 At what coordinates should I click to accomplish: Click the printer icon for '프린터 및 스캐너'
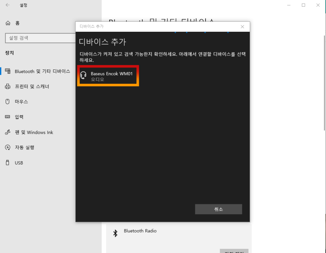[x=8, y=86]
